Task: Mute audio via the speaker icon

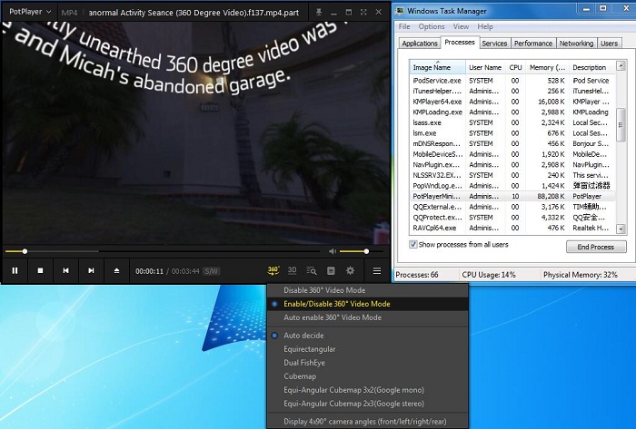Action: coord(333,251)
